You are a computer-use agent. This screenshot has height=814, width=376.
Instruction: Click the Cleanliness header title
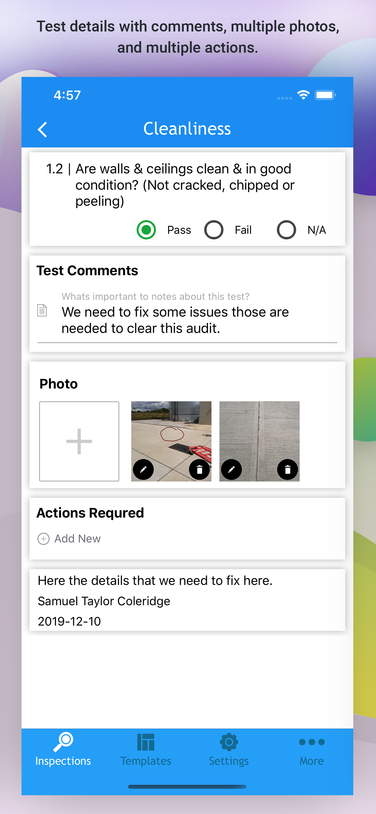(187, 129)
